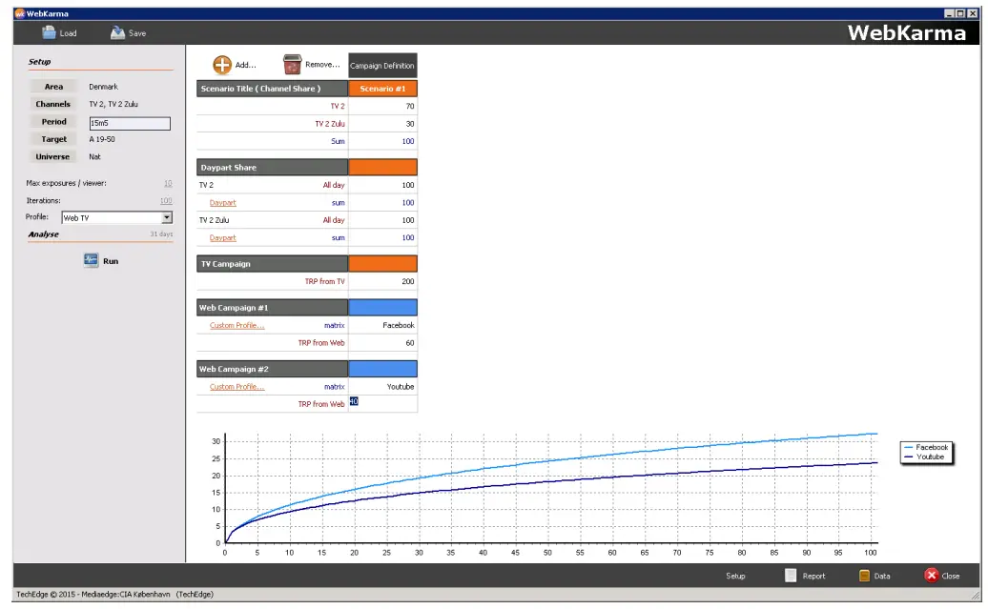Viewport: 988px width, 609px height.
Task: Toggle the Youtube series in the chart legend
Action: pyautogui.click(x=926, y=457)
